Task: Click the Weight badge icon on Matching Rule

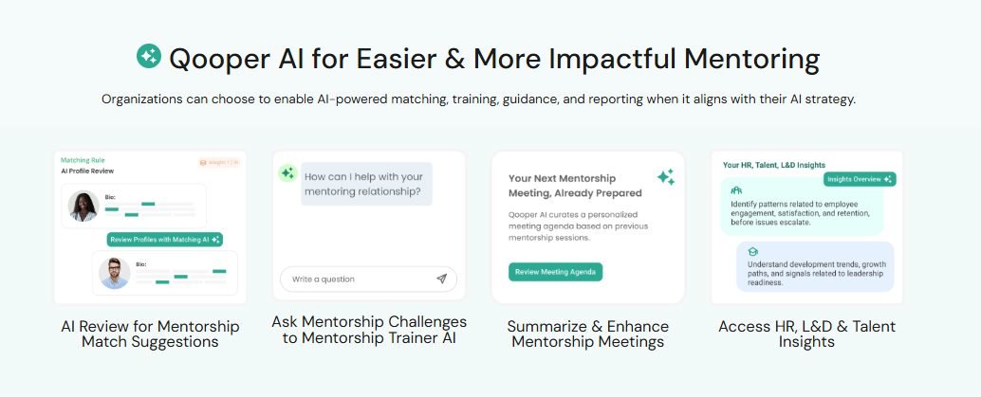Action: (203, 162)
